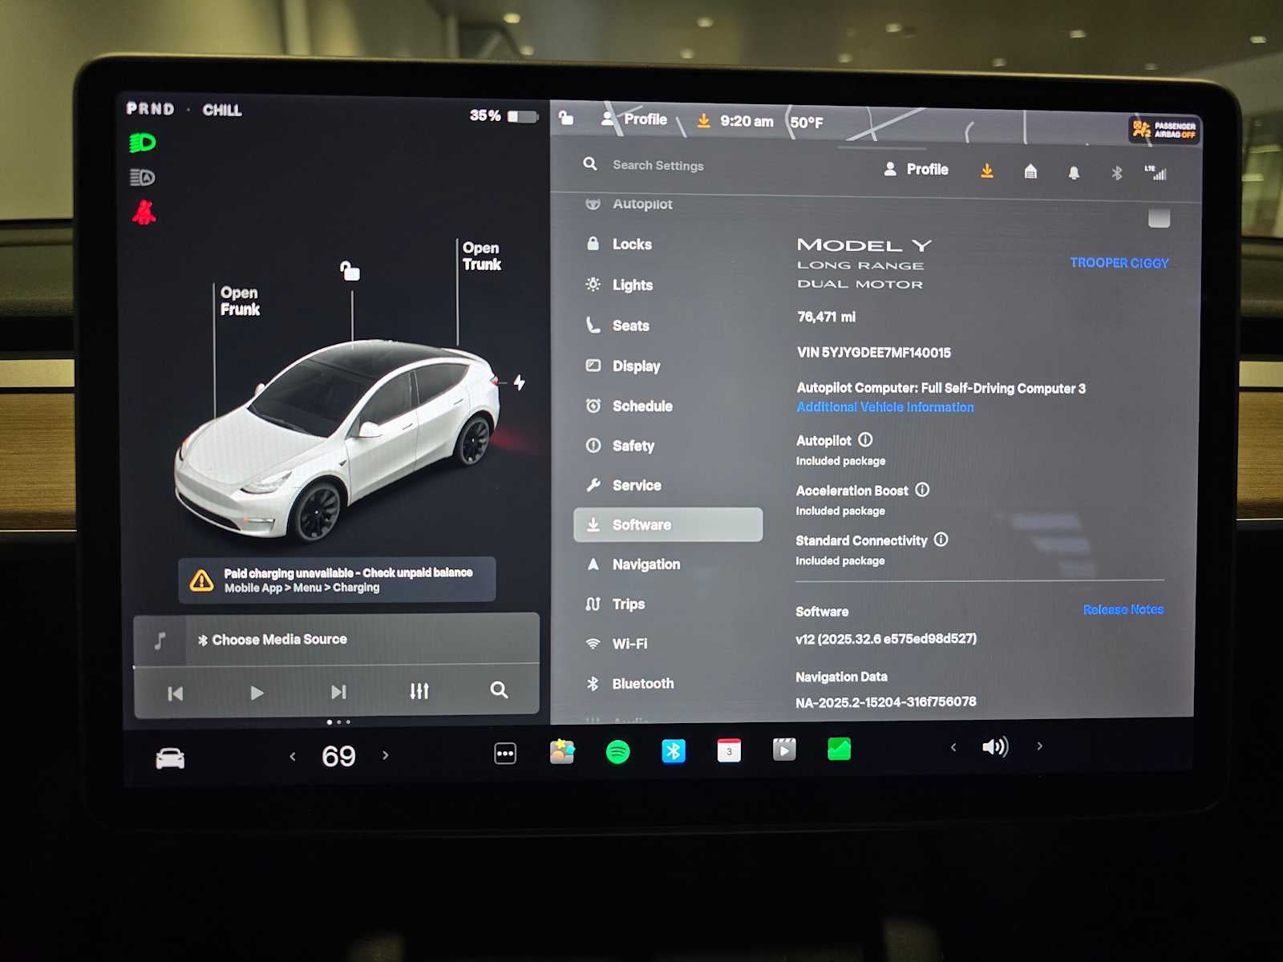Viewport: 1283px width, 962px height.
Task: Open the calendar app in the dock
Action: click(x=729, y=752)
